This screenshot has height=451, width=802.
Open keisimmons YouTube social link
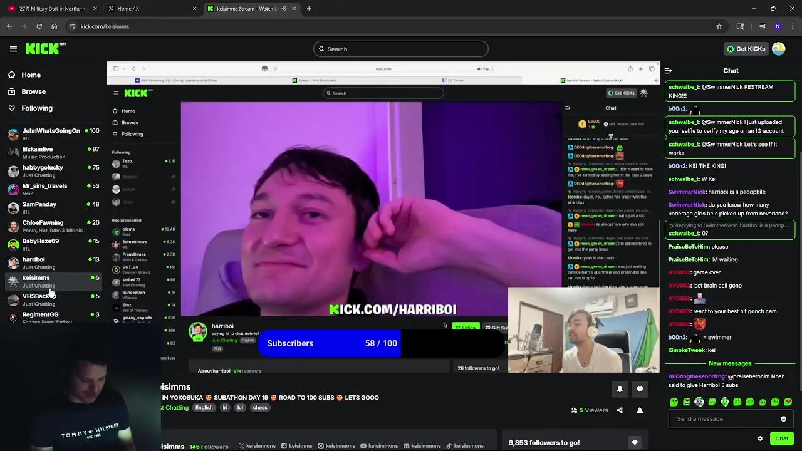click(x=379, y=446)
